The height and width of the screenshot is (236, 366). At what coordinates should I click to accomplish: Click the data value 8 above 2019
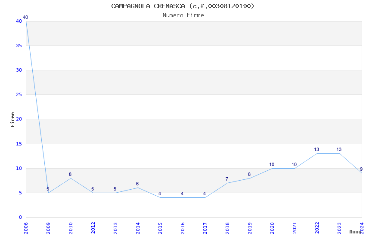pos(249,174)
